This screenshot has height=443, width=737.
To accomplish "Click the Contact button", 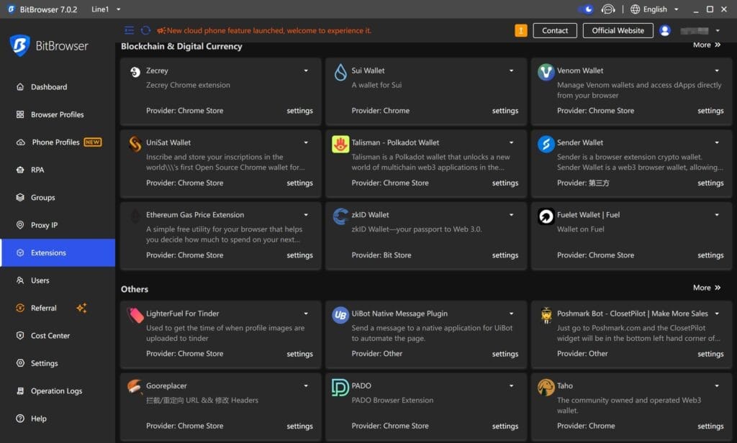I will (555, 30).
